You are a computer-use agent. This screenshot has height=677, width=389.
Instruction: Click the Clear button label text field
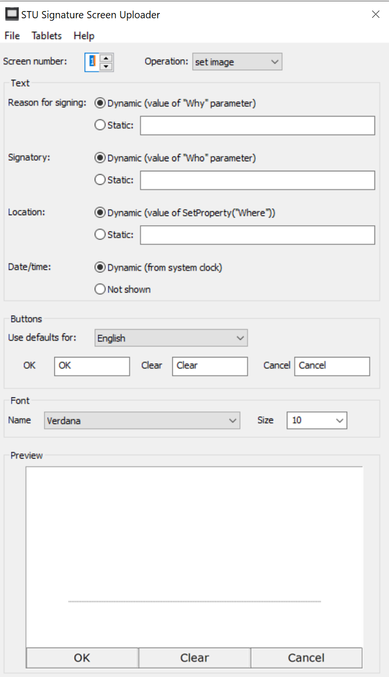click(210, 366)
